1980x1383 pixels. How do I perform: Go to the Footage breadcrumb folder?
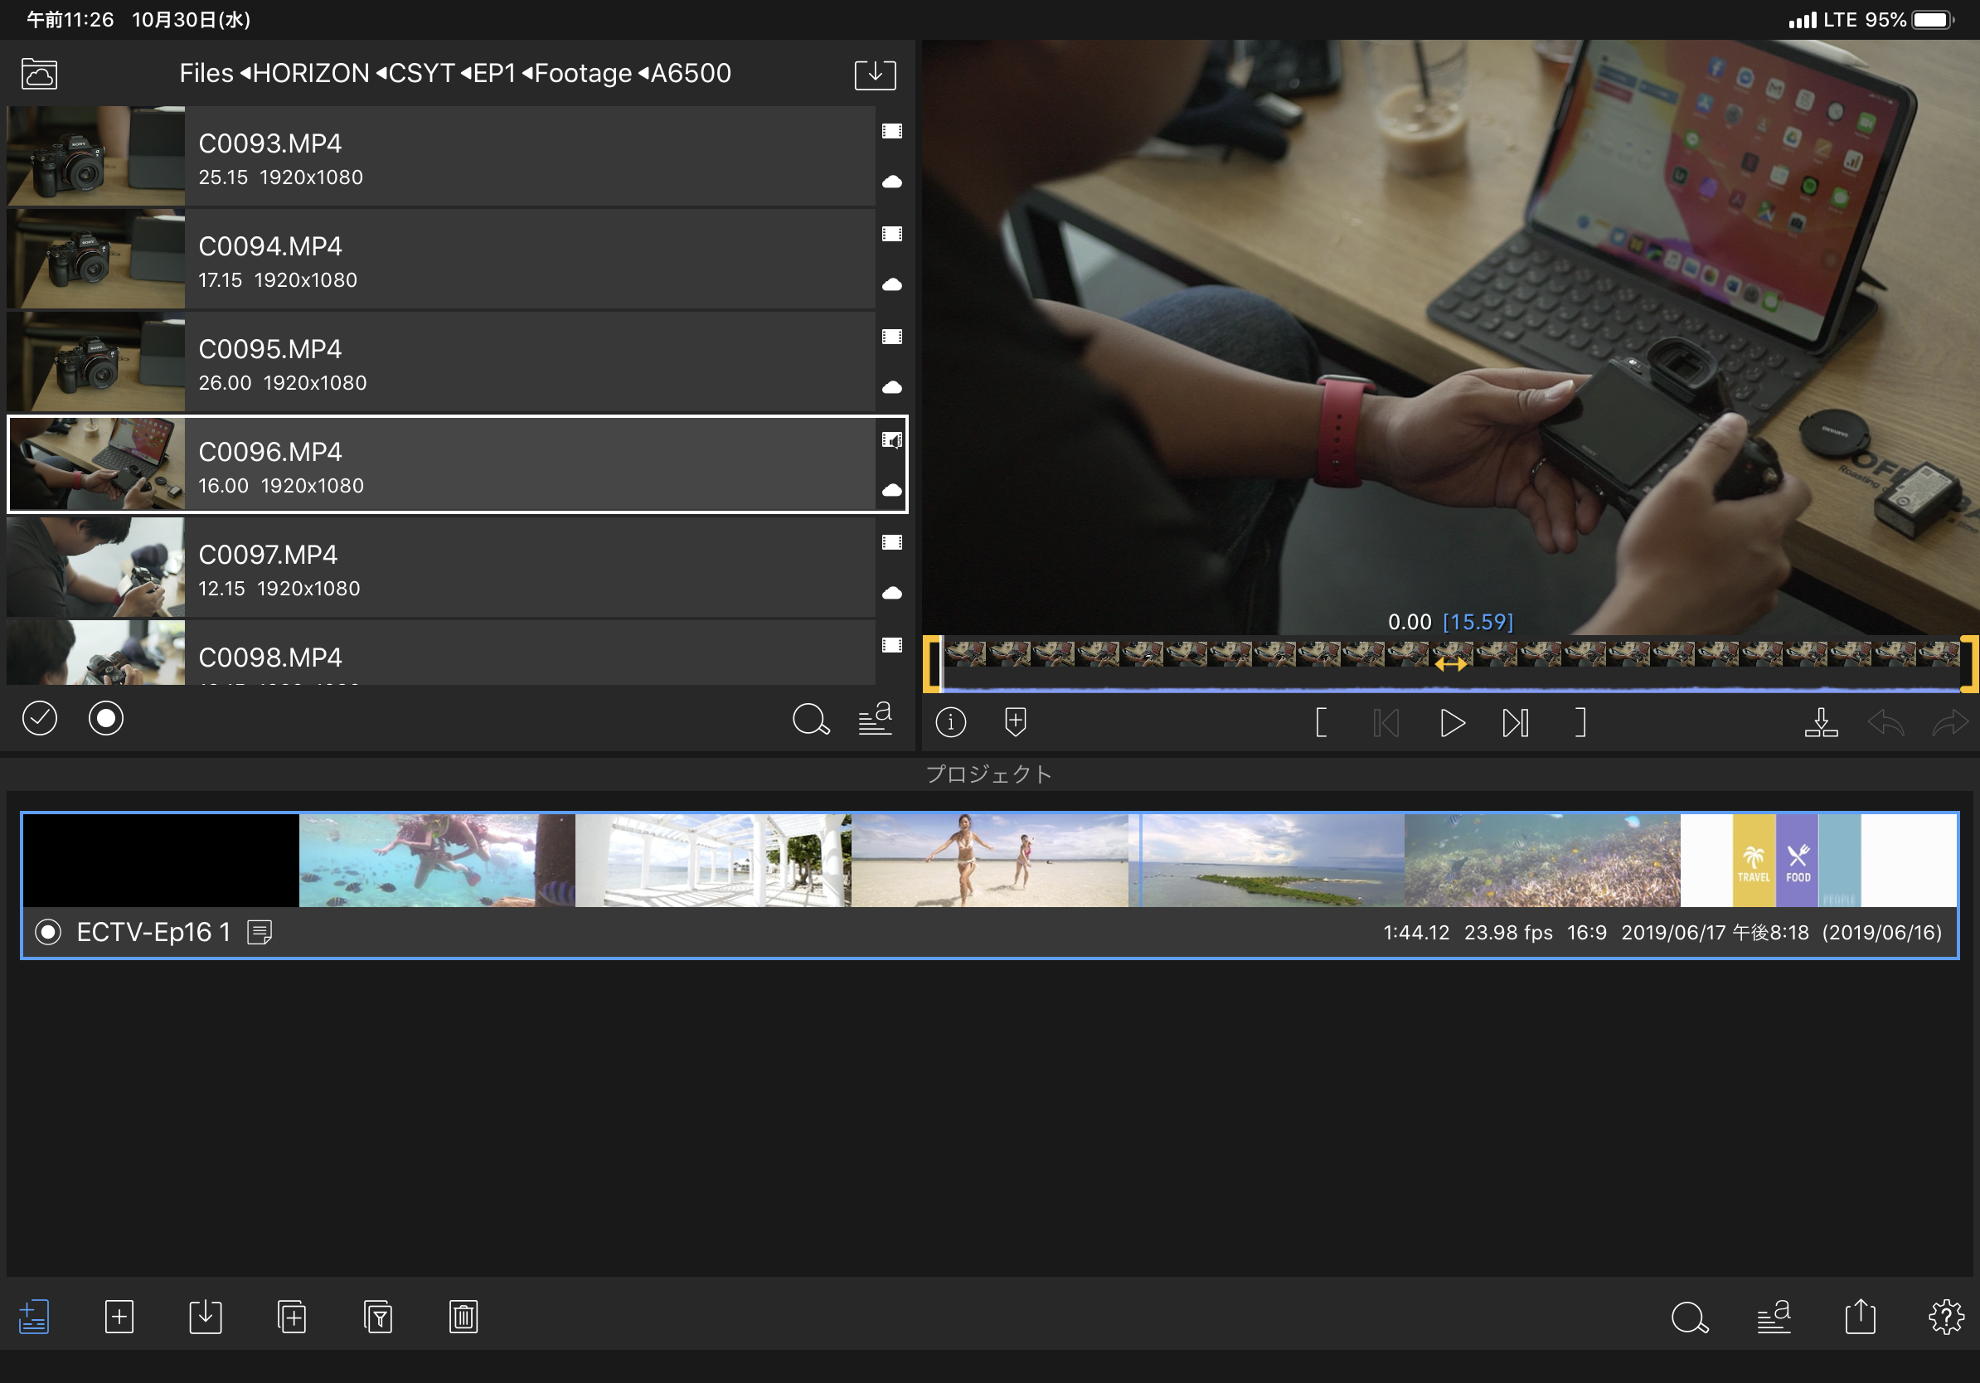[583, 73]
